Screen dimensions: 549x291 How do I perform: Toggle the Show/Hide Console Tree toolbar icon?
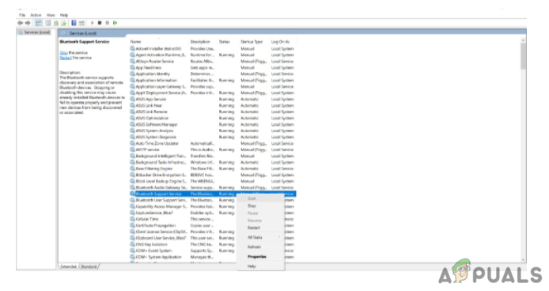pos(39,23)
